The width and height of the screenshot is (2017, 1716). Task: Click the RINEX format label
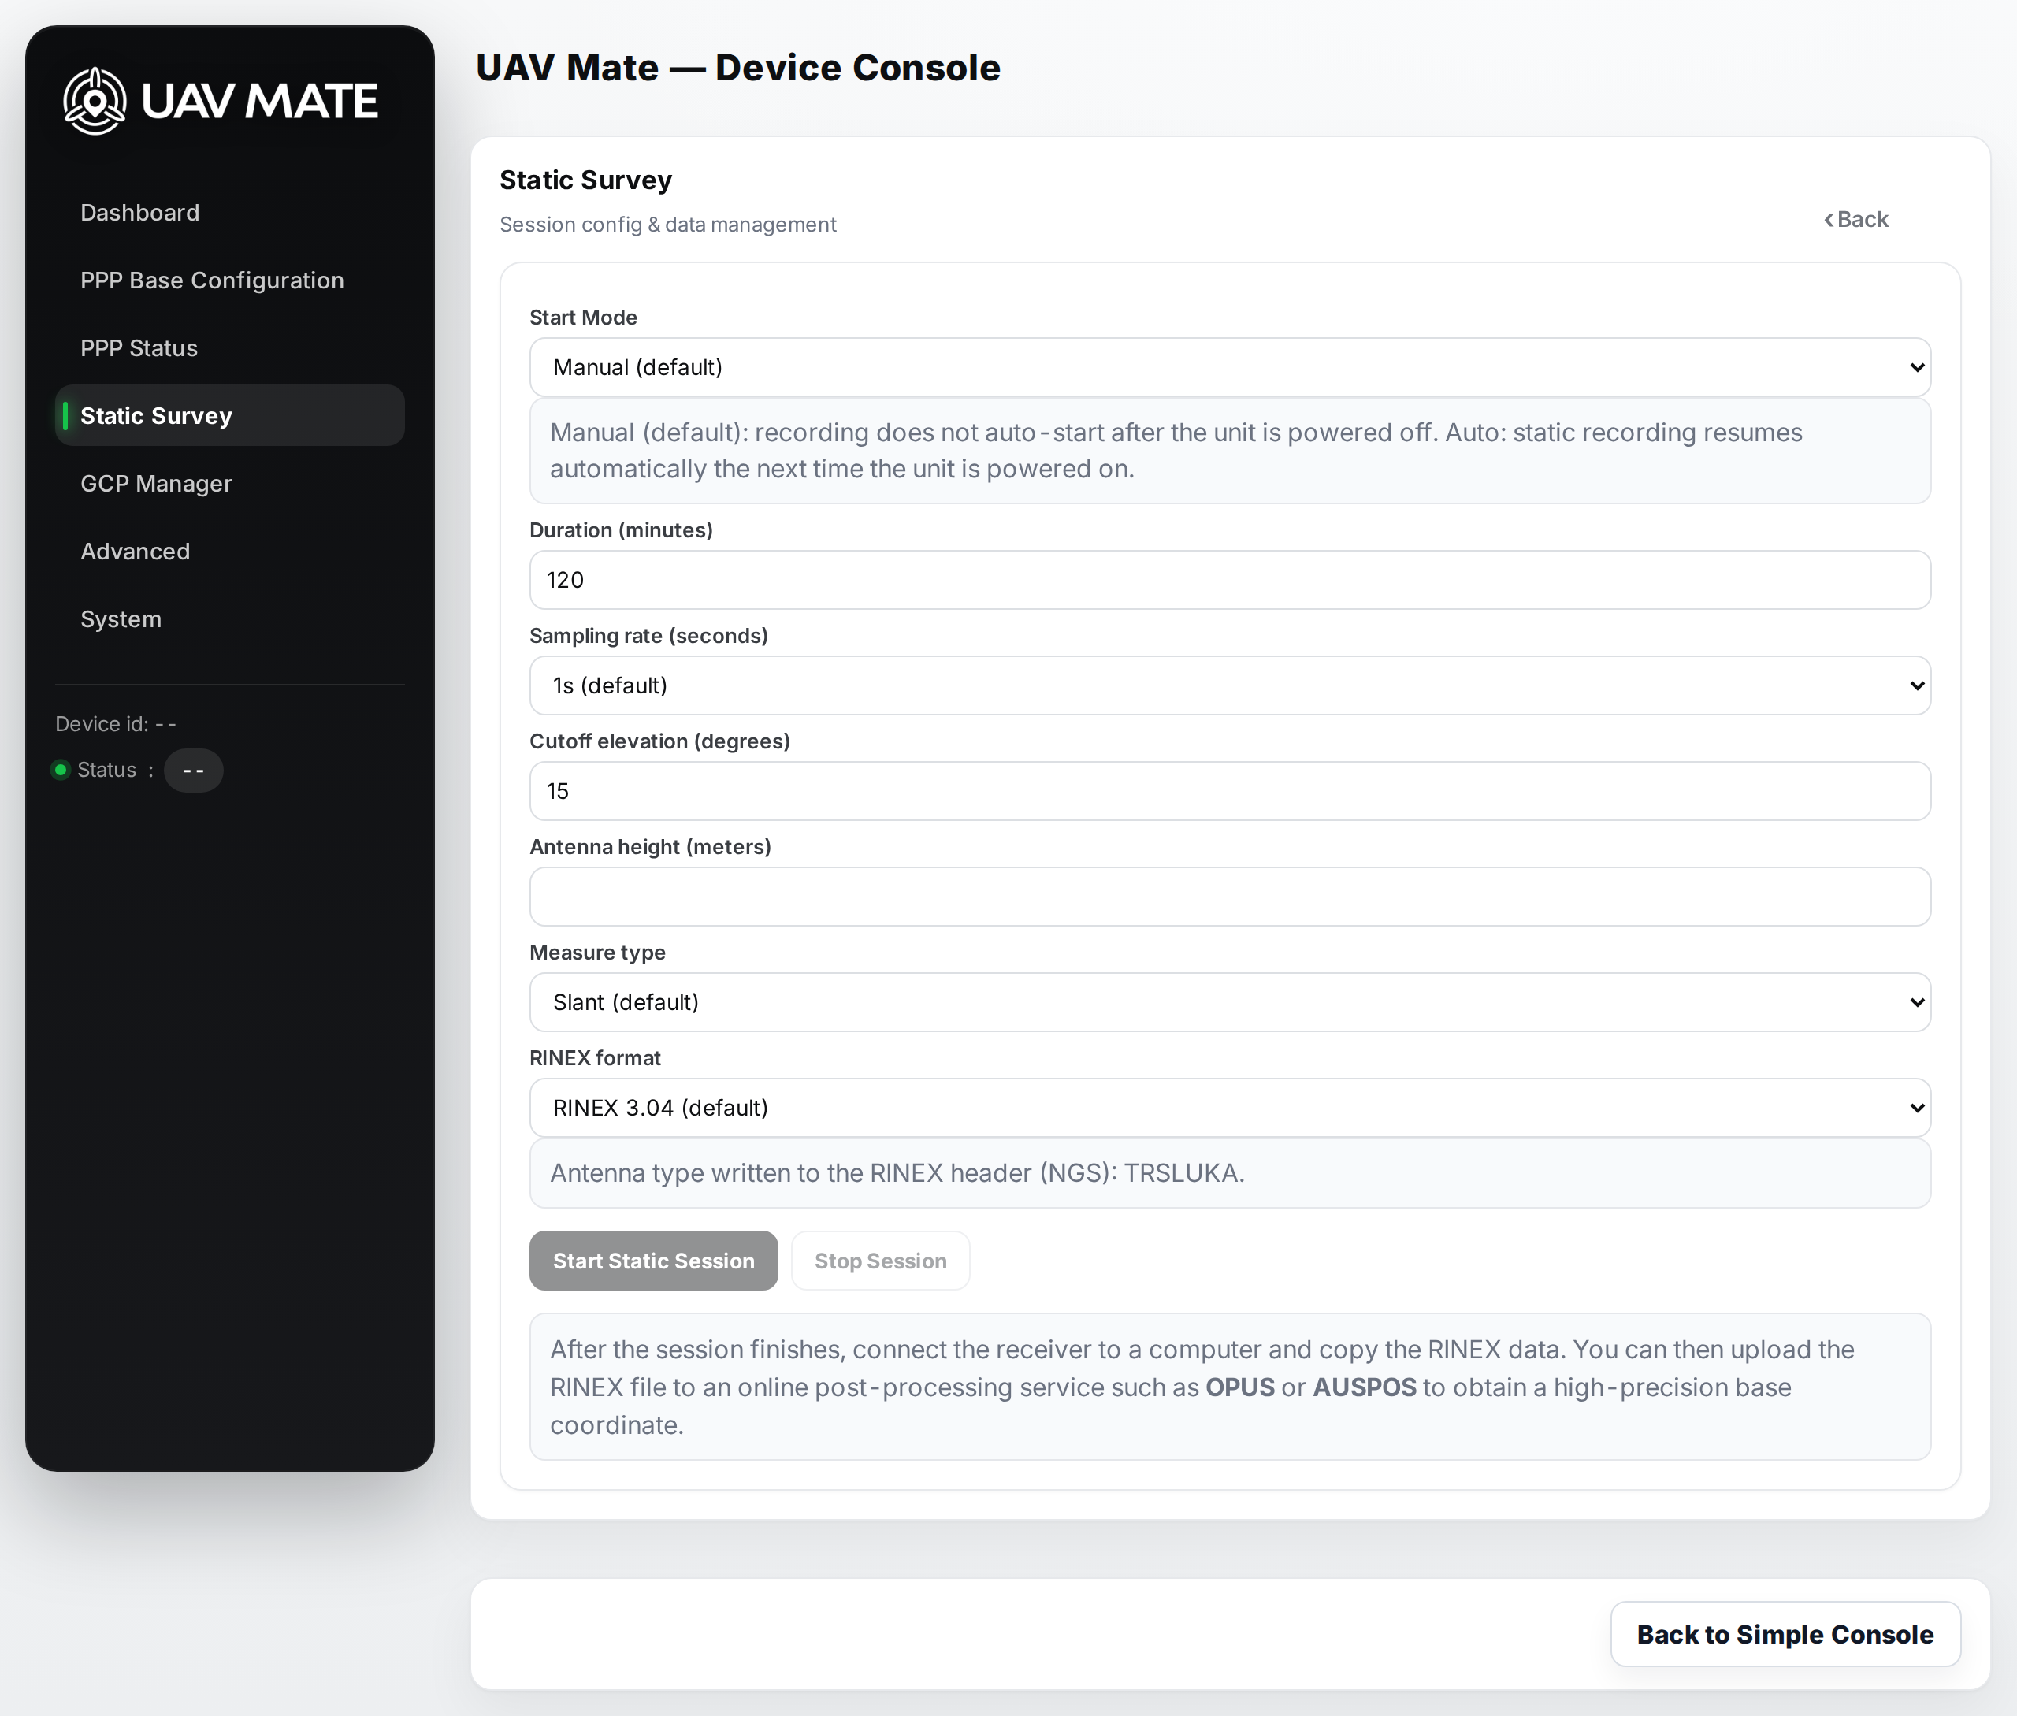pos(595,1057)
